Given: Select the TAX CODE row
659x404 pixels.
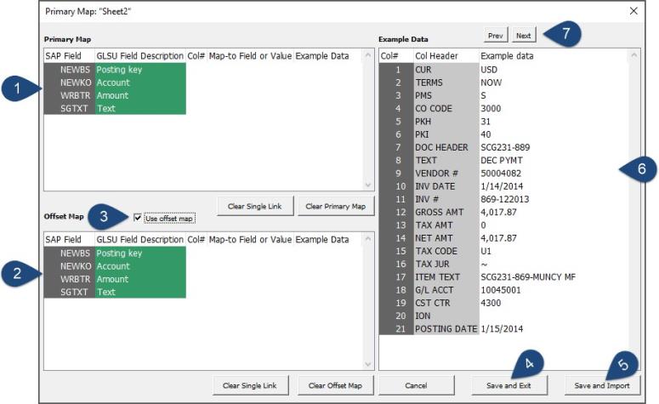Looking at the screenshot, I should tap(503, 251).
